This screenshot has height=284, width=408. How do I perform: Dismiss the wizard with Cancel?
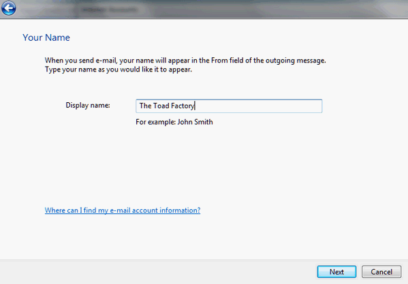[x=381, y=272]
